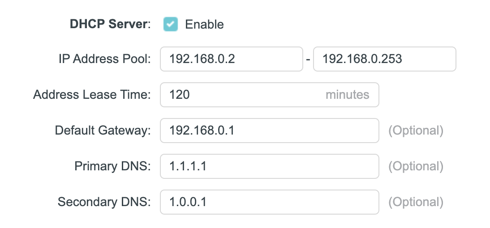
Task: Click the Default Gateway label
Action: click(103, 131)
